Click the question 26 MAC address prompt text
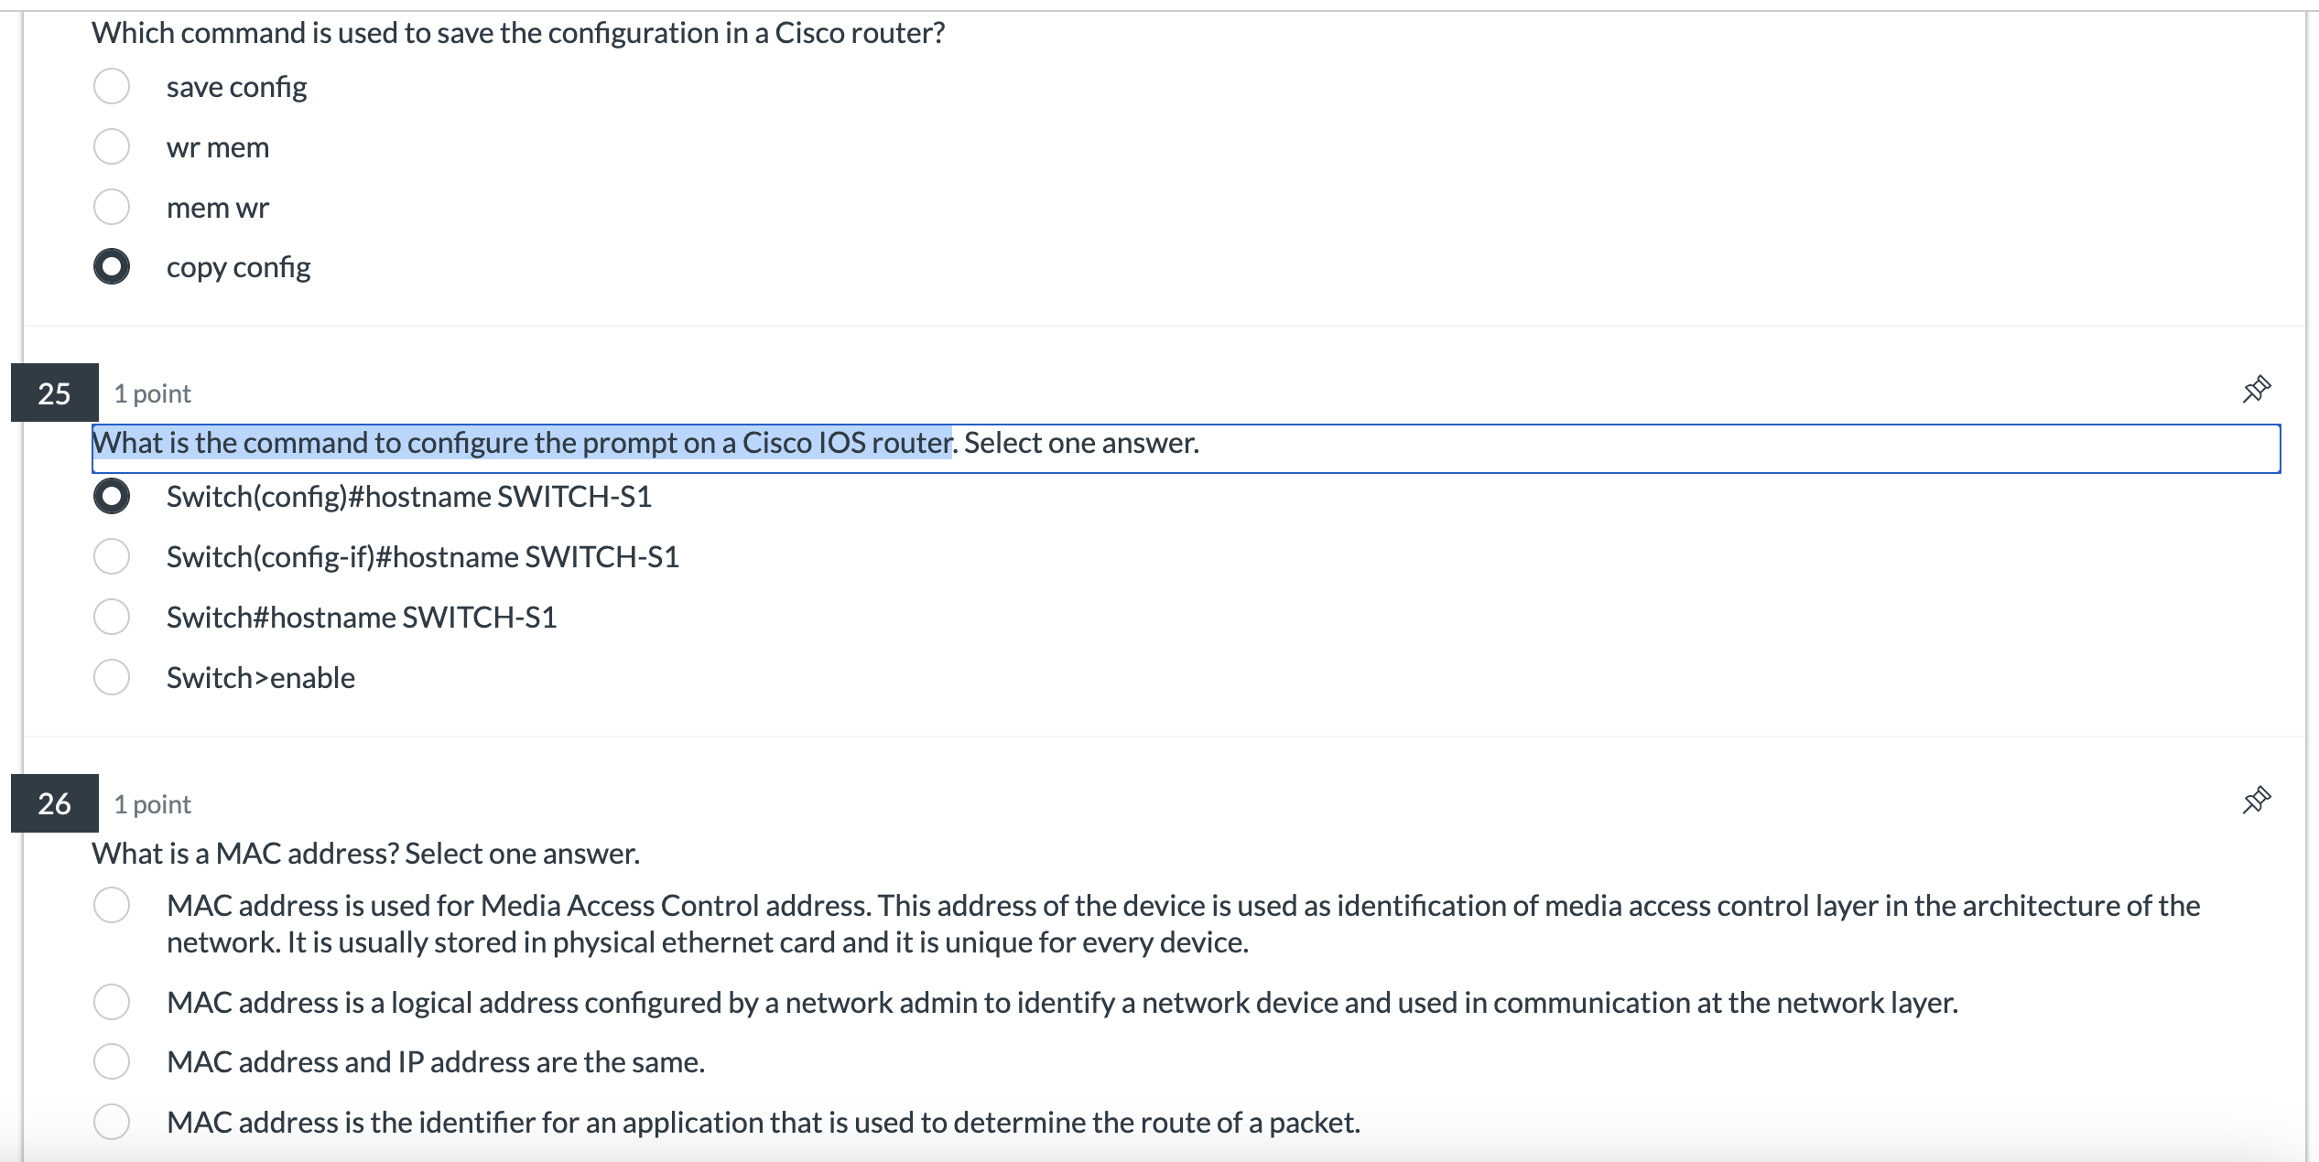The image size is (2319, 1162). pyautogui.click(x=365, y=852)
